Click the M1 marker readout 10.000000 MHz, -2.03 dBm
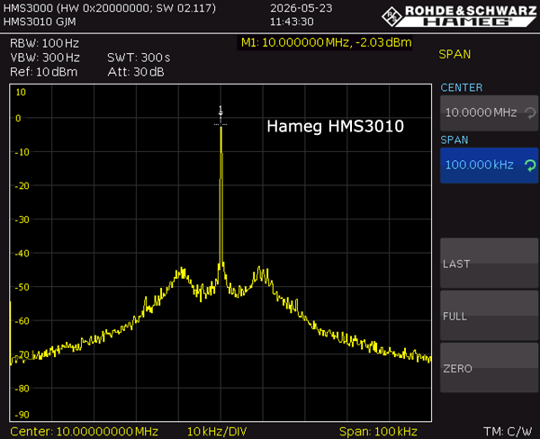Viewport: 540px width, 439px height. coord(326,42)
